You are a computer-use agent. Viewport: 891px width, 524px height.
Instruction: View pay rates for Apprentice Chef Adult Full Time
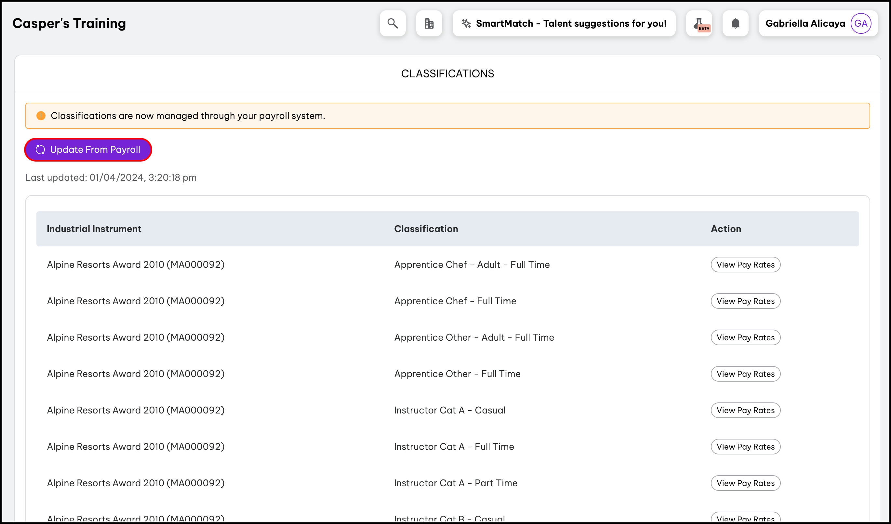(745, 265)
